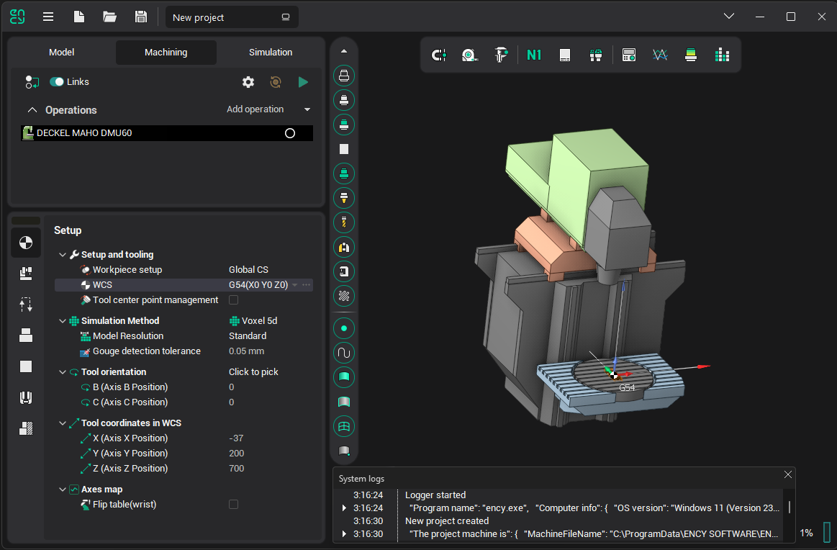Click the sine wave icon in vertical toolbar
Viewport: 837px width, 550px height.
coord(344,353)
